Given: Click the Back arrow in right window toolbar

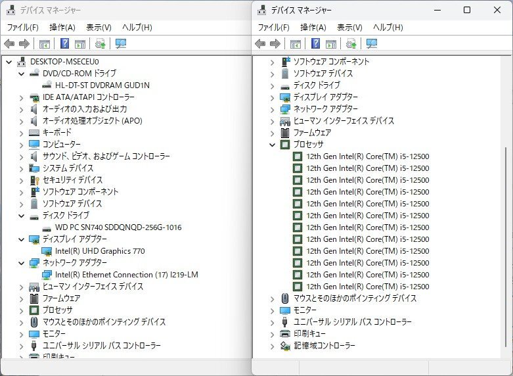Looking at the screenshot, I should click(x=260, y=43).
